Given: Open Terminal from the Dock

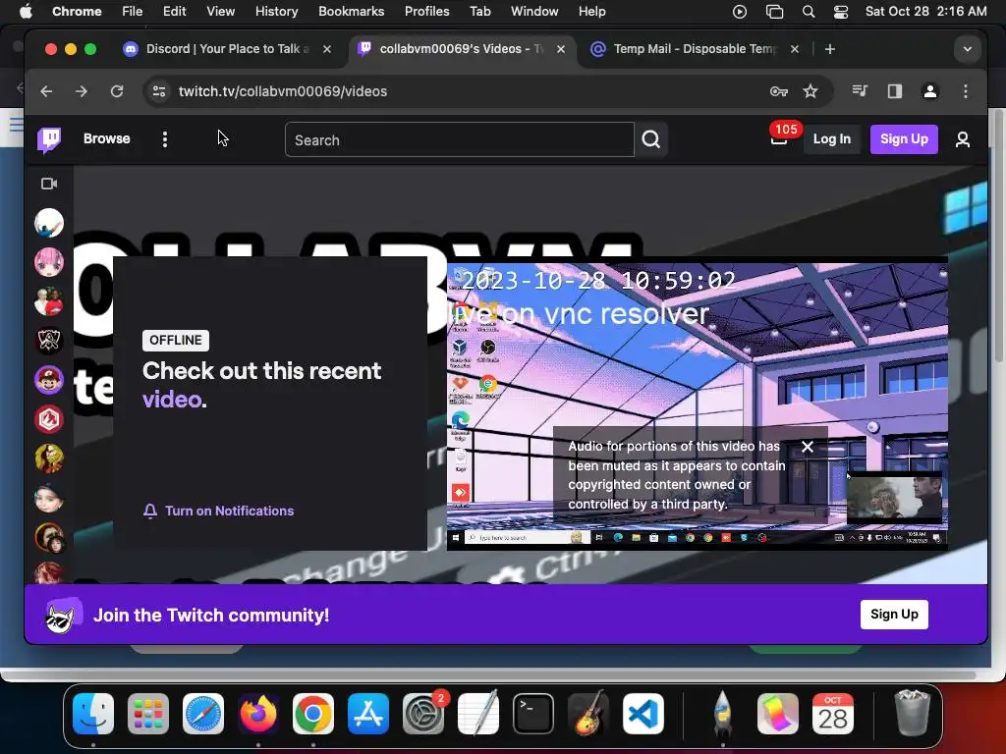Looking at the screenshot, I should [533, 713].
